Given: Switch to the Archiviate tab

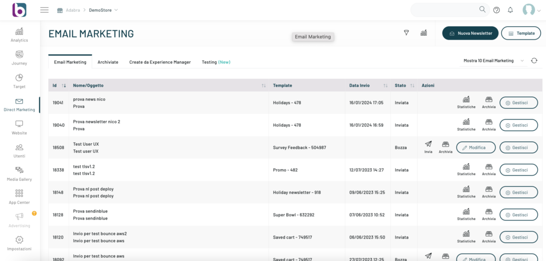Looking at the screenshot, I should (108, 62).
